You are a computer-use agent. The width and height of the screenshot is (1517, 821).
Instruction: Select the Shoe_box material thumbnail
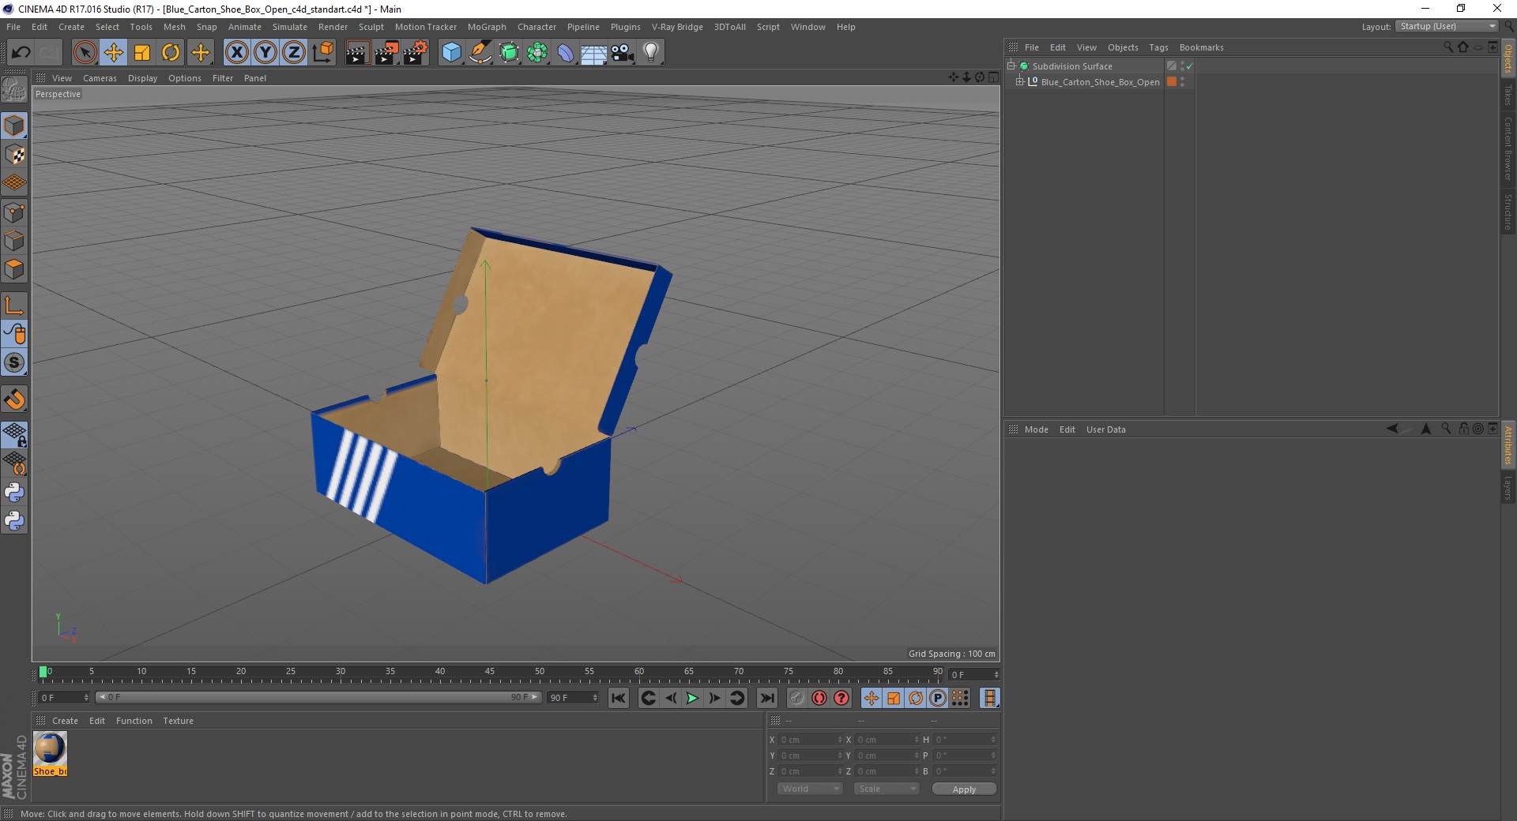(50, 748)
